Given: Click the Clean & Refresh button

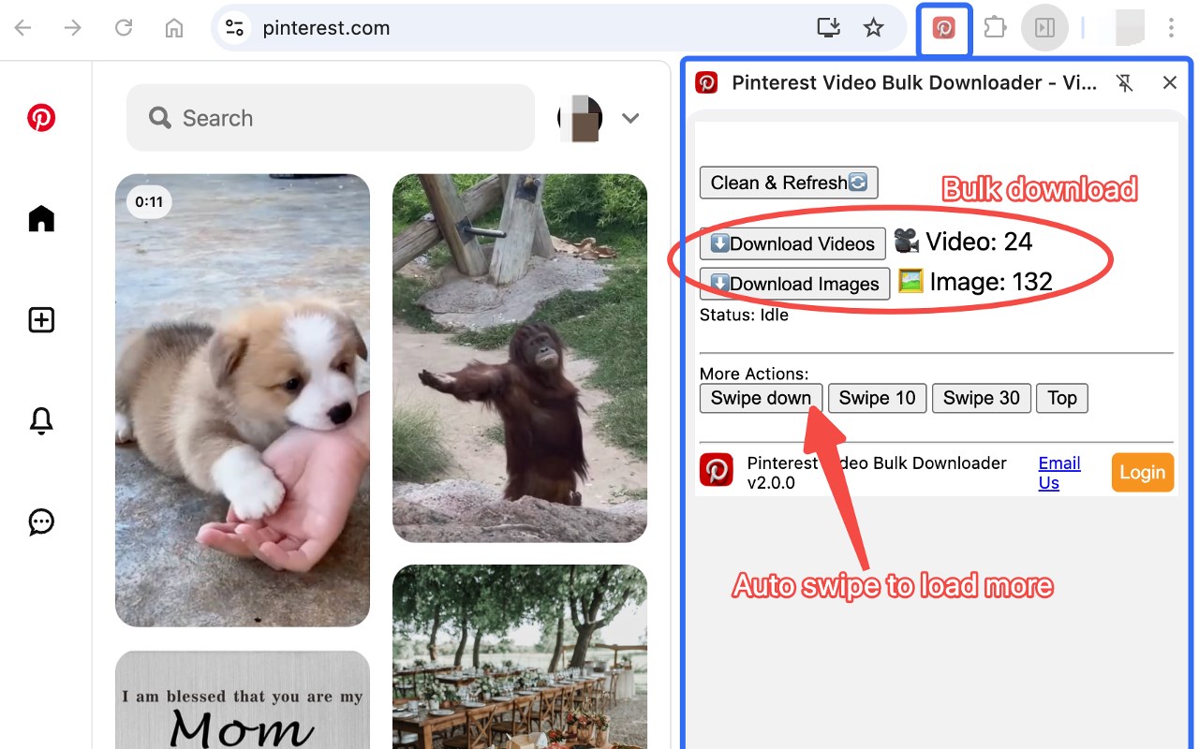Looking at the screenshot, I should coord(789,183).
